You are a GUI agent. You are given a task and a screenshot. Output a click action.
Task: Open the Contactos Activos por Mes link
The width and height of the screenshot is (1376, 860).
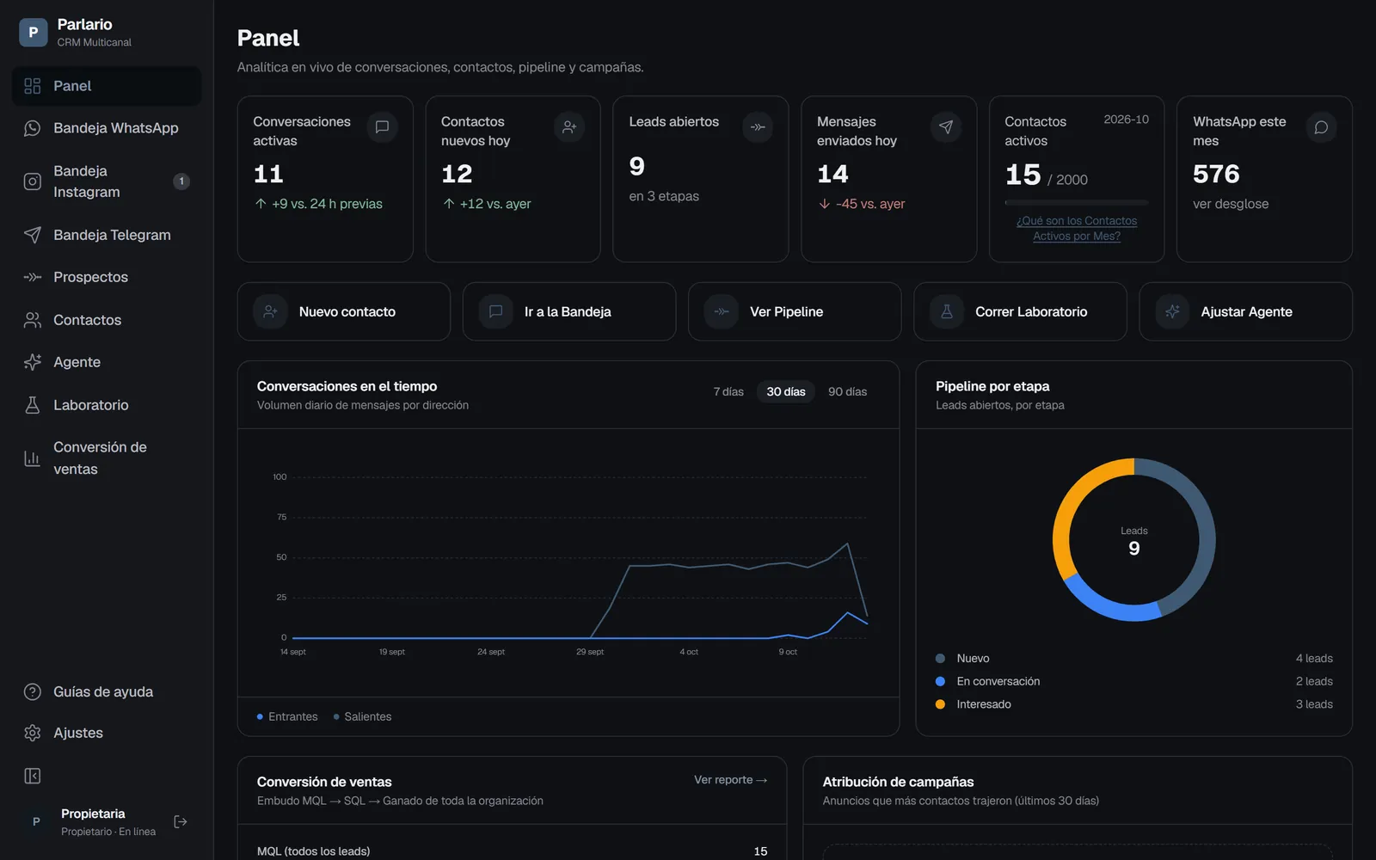(x=1077, y=229)
